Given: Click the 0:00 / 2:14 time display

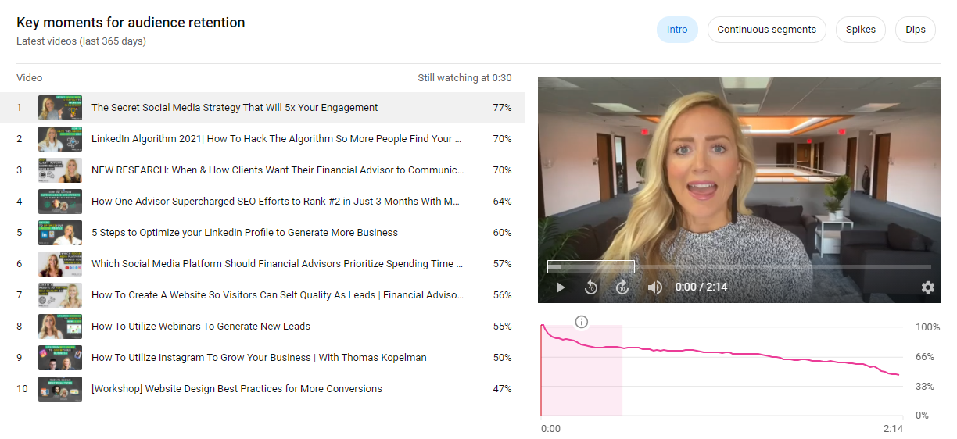Looking at the screenshot, I should click(x=701, y=287).
